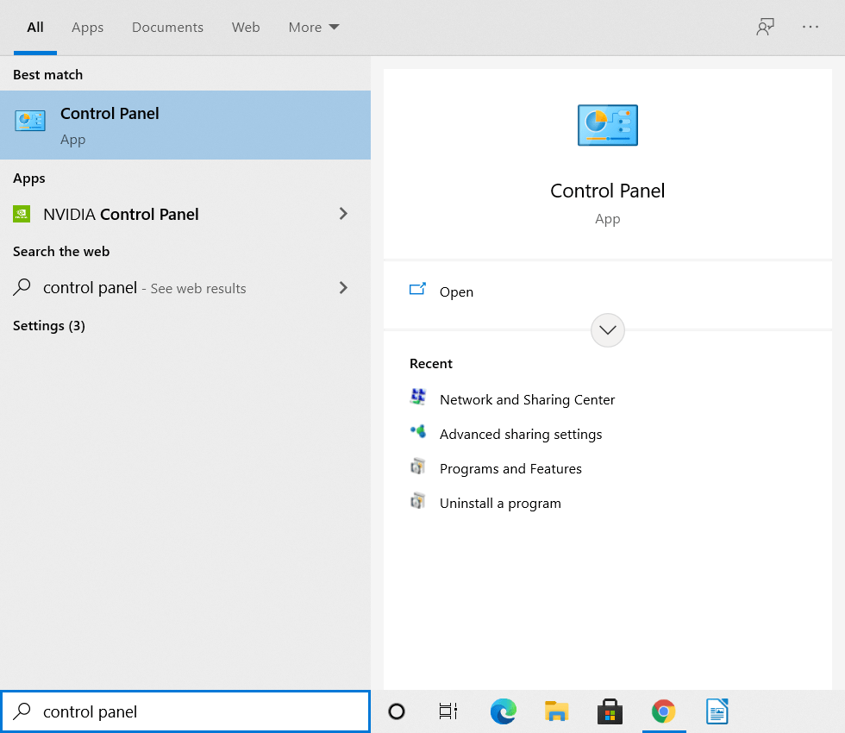The height and width of the screenshot is (733, 845).
Task: Click the Programs and Features icon
Action: pyautogui.click(x=418, y=466)
